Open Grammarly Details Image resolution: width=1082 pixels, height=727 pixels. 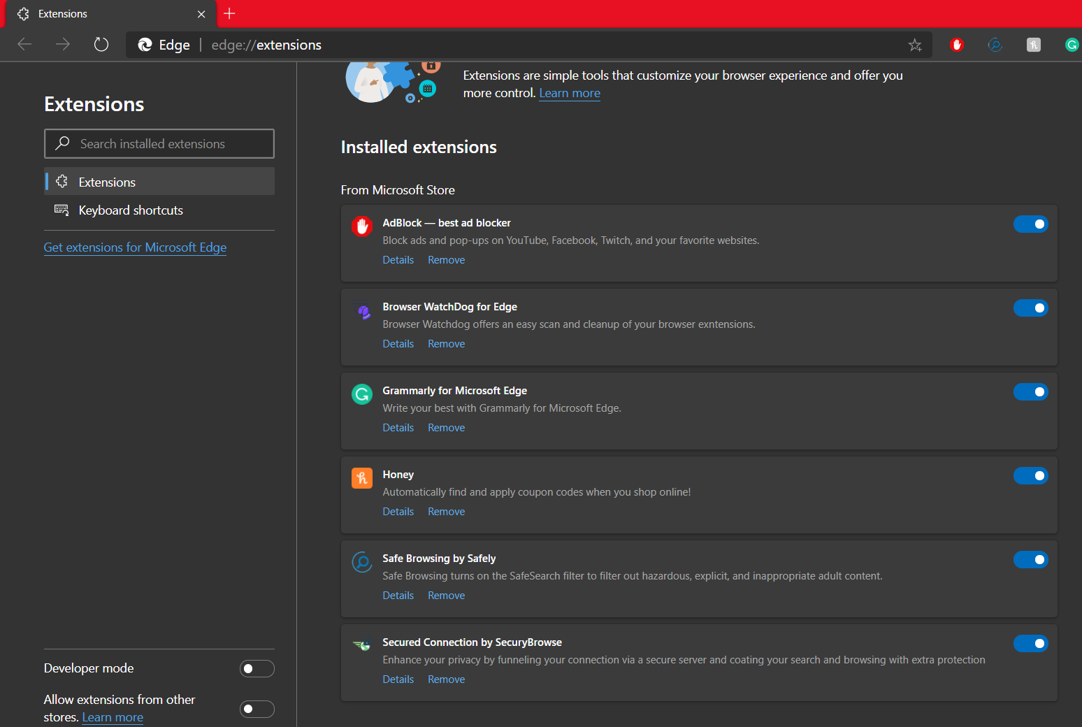(398, 428)
